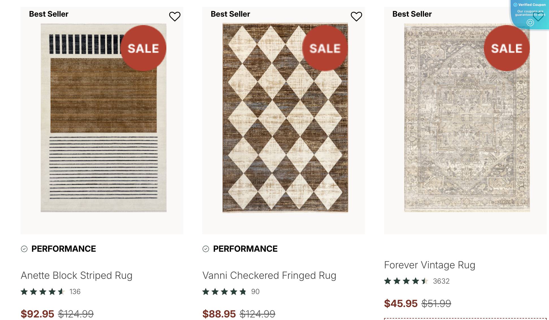Click the SALE badge on Vanni rug
Viewport: 549px width, 320px height.
(x=325, y=48)
